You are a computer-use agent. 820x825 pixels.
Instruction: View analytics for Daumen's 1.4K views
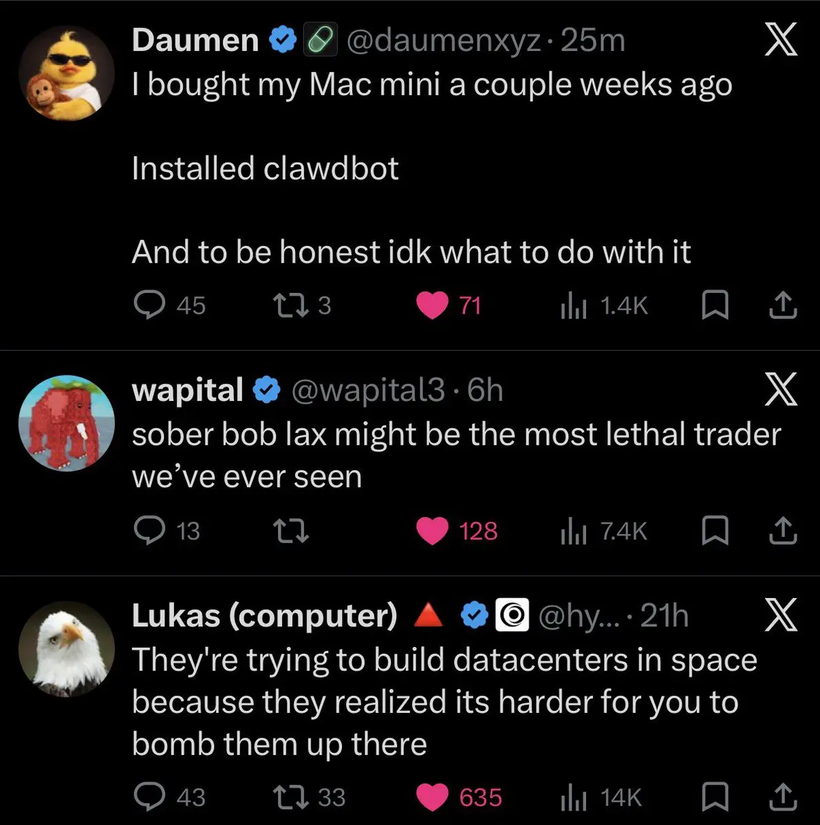coord(603,305)
